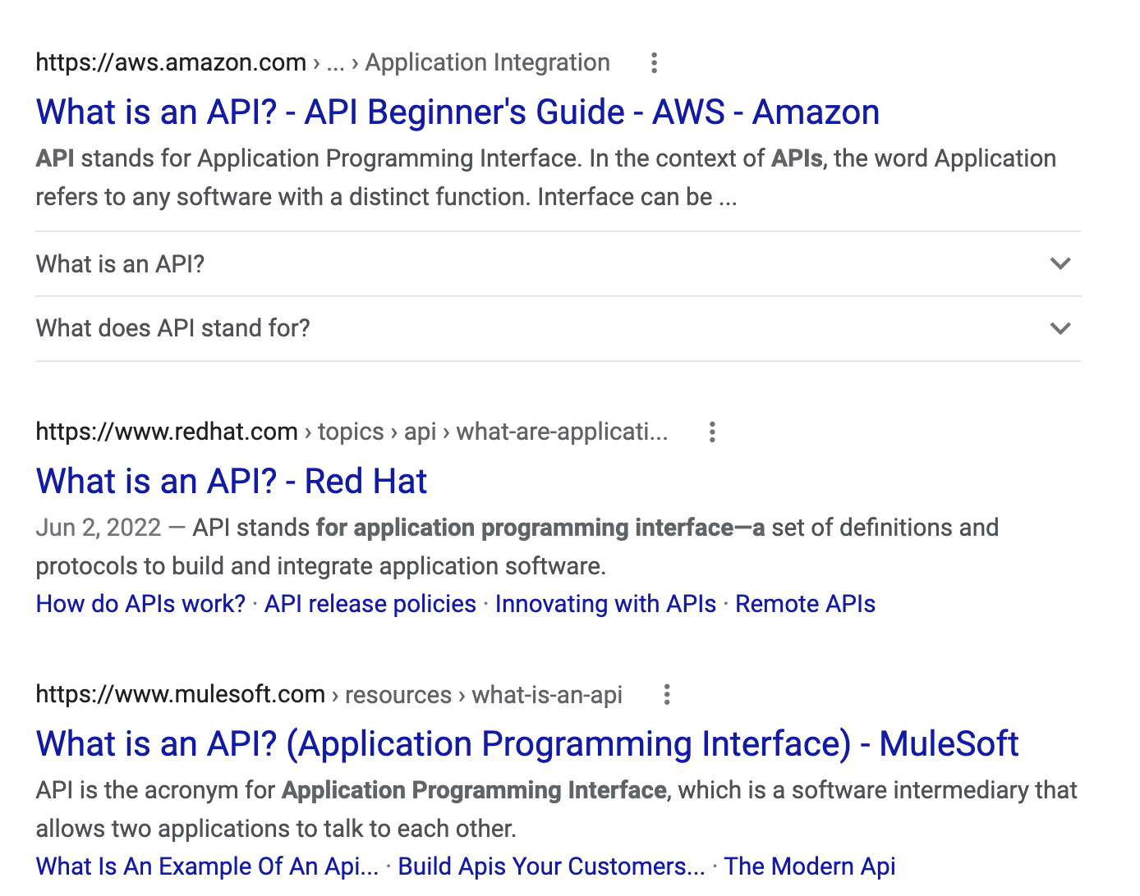Open "What Is An Example Of An Api..." sitelink
This screenshot has width=1140, height=896.
click(x=207, y=866)
